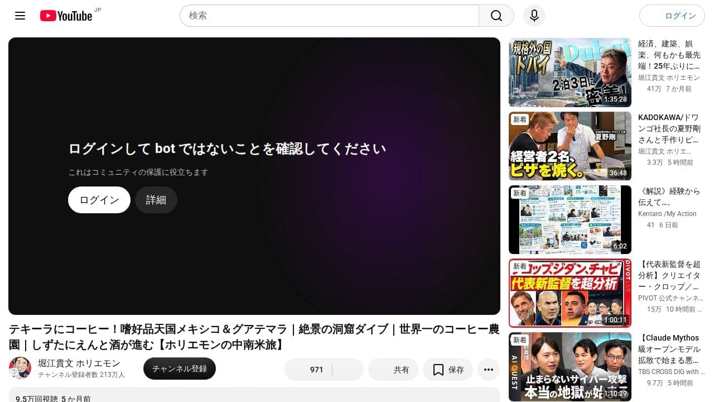
Task: Visit the TBS CROSS DIG channel link
Action: pos(671,372)
